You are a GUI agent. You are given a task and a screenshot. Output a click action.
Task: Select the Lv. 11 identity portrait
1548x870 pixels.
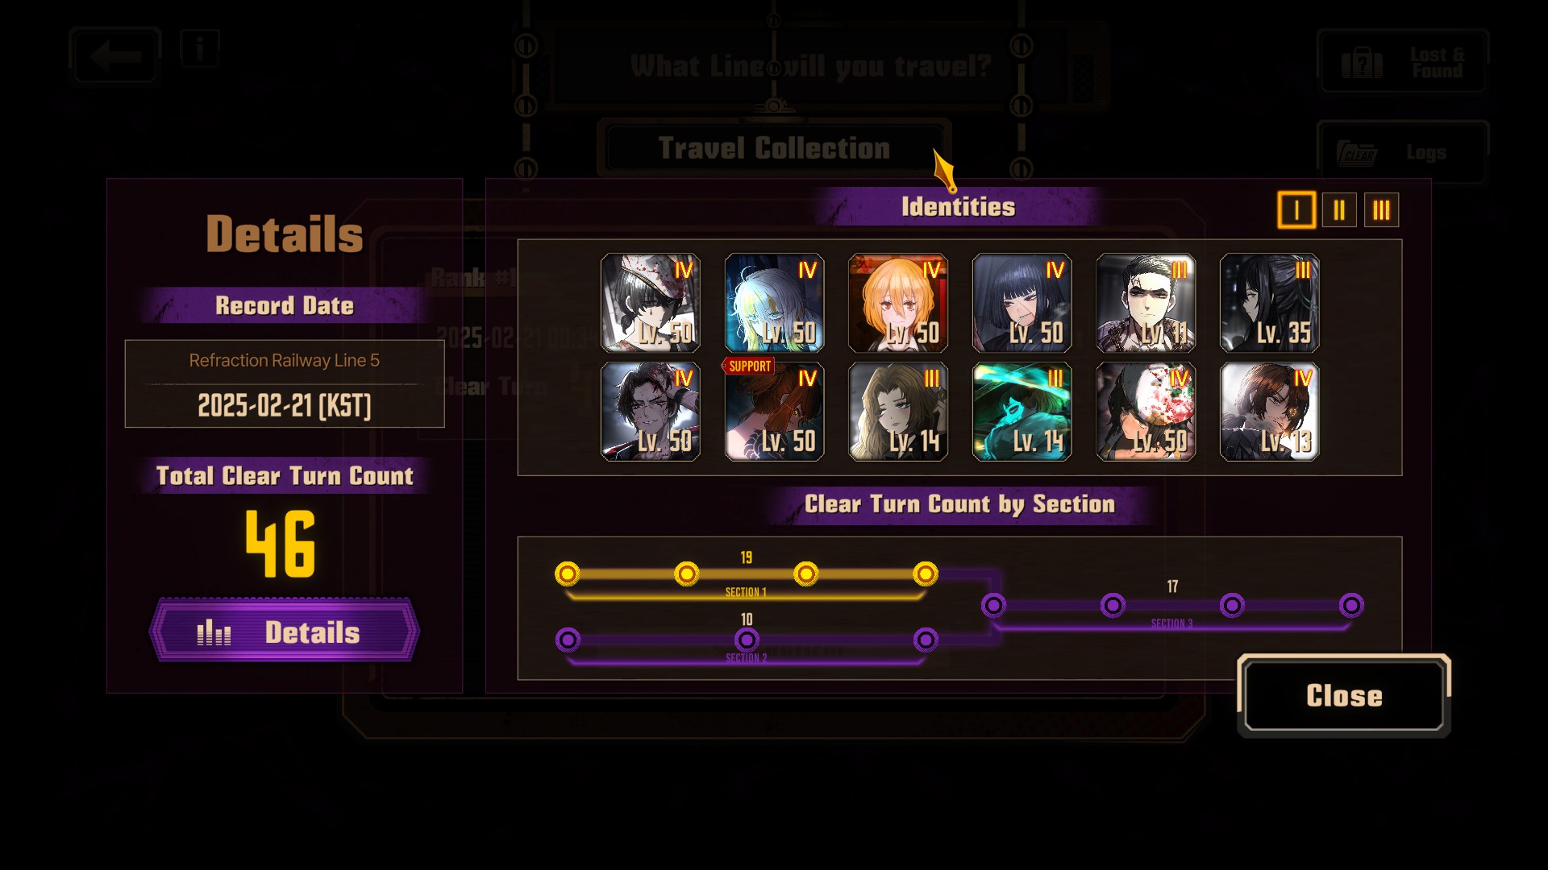coord(1146,303)
